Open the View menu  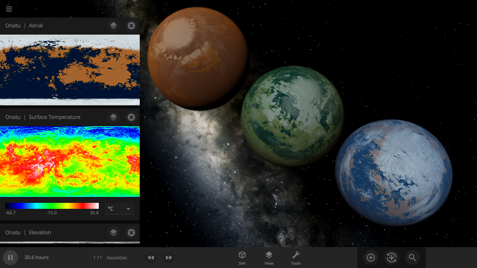tap(269, 258)
